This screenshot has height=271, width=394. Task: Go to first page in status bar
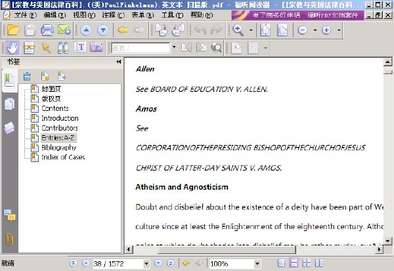(x=74, y=263)
